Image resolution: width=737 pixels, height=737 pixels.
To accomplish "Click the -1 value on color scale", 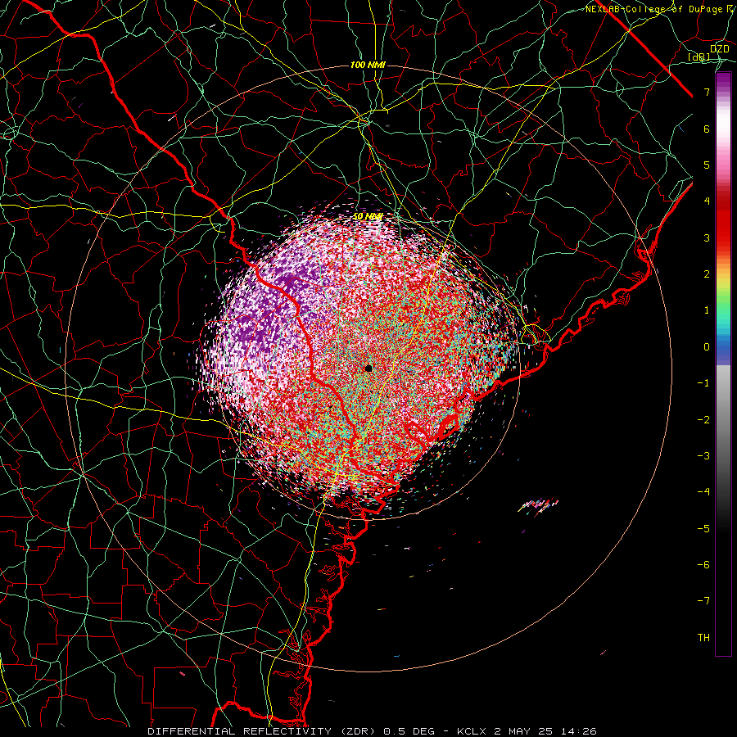I will coord(703,383).
